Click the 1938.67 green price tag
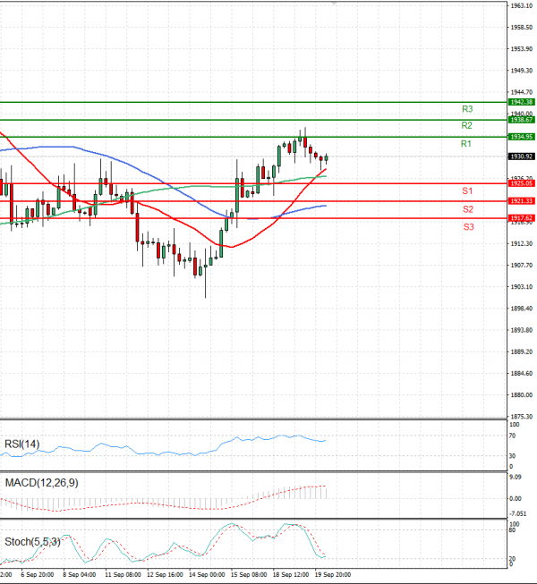Image resolution: width=537 pixels, height=584 pixels. click(521, 119)
